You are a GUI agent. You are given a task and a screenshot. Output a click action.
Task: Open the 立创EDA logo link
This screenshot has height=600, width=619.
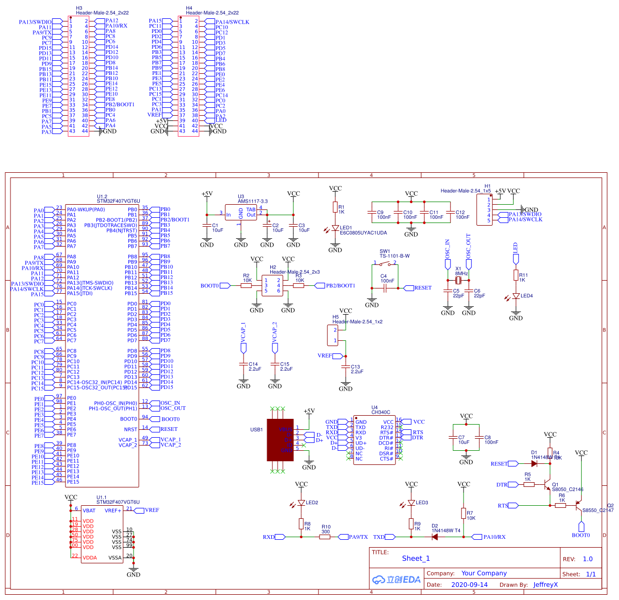(x=396, y=579)
